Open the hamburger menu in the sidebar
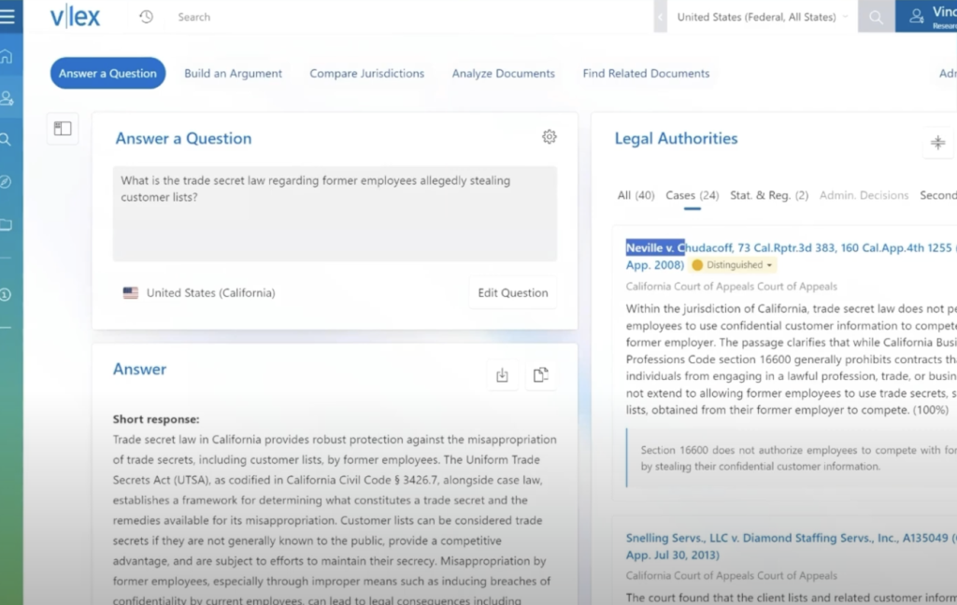This screenshot has height=605, width=957. (x=8, y=17)
